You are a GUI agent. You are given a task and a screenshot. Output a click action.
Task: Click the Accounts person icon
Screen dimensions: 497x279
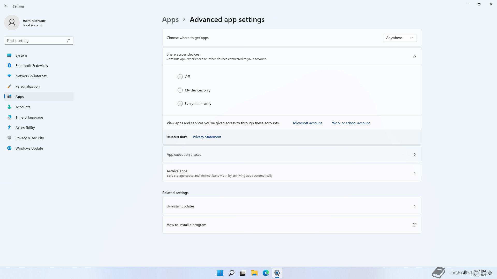point(9,107)
